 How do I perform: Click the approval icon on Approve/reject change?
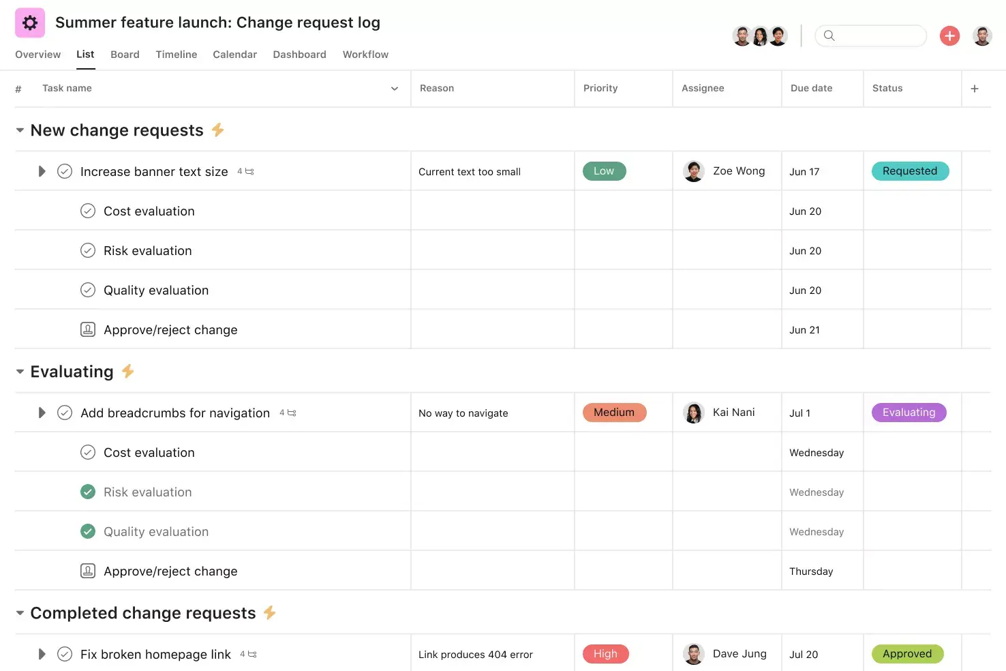pos(88,329)
